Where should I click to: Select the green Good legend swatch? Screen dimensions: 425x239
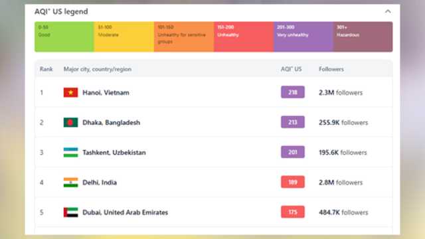[x=64, y=37]
